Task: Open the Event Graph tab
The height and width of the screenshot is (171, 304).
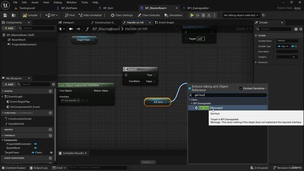Action: tap(166, 23)
